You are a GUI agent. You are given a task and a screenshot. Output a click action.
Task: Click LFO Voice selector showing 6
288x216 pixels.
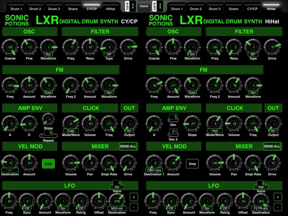[261, 185]
